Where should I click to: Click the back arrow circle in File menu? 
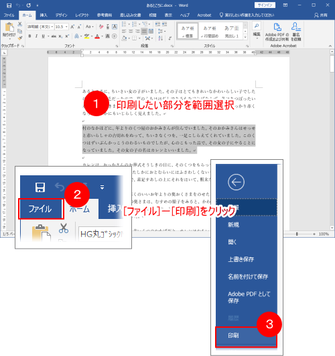point(236,182)
